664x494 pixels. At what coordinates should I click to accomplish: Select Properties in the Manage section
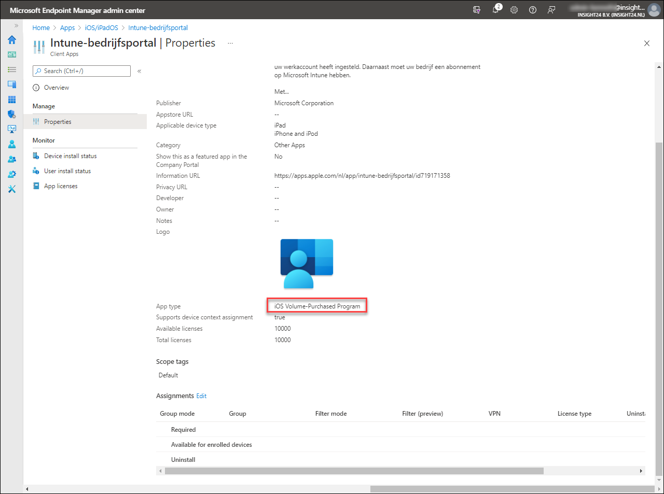(x=85, y=122)
